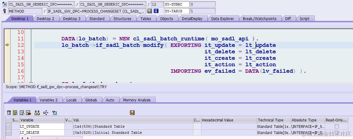
Task: Click the Read-Only column header
Action: [337, 120]
